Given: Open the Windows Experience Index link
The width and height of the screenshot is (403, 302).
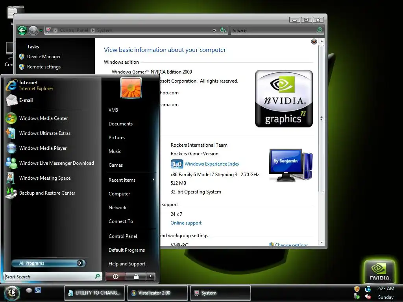Looking at the screenshot, I should pos(212,164).
